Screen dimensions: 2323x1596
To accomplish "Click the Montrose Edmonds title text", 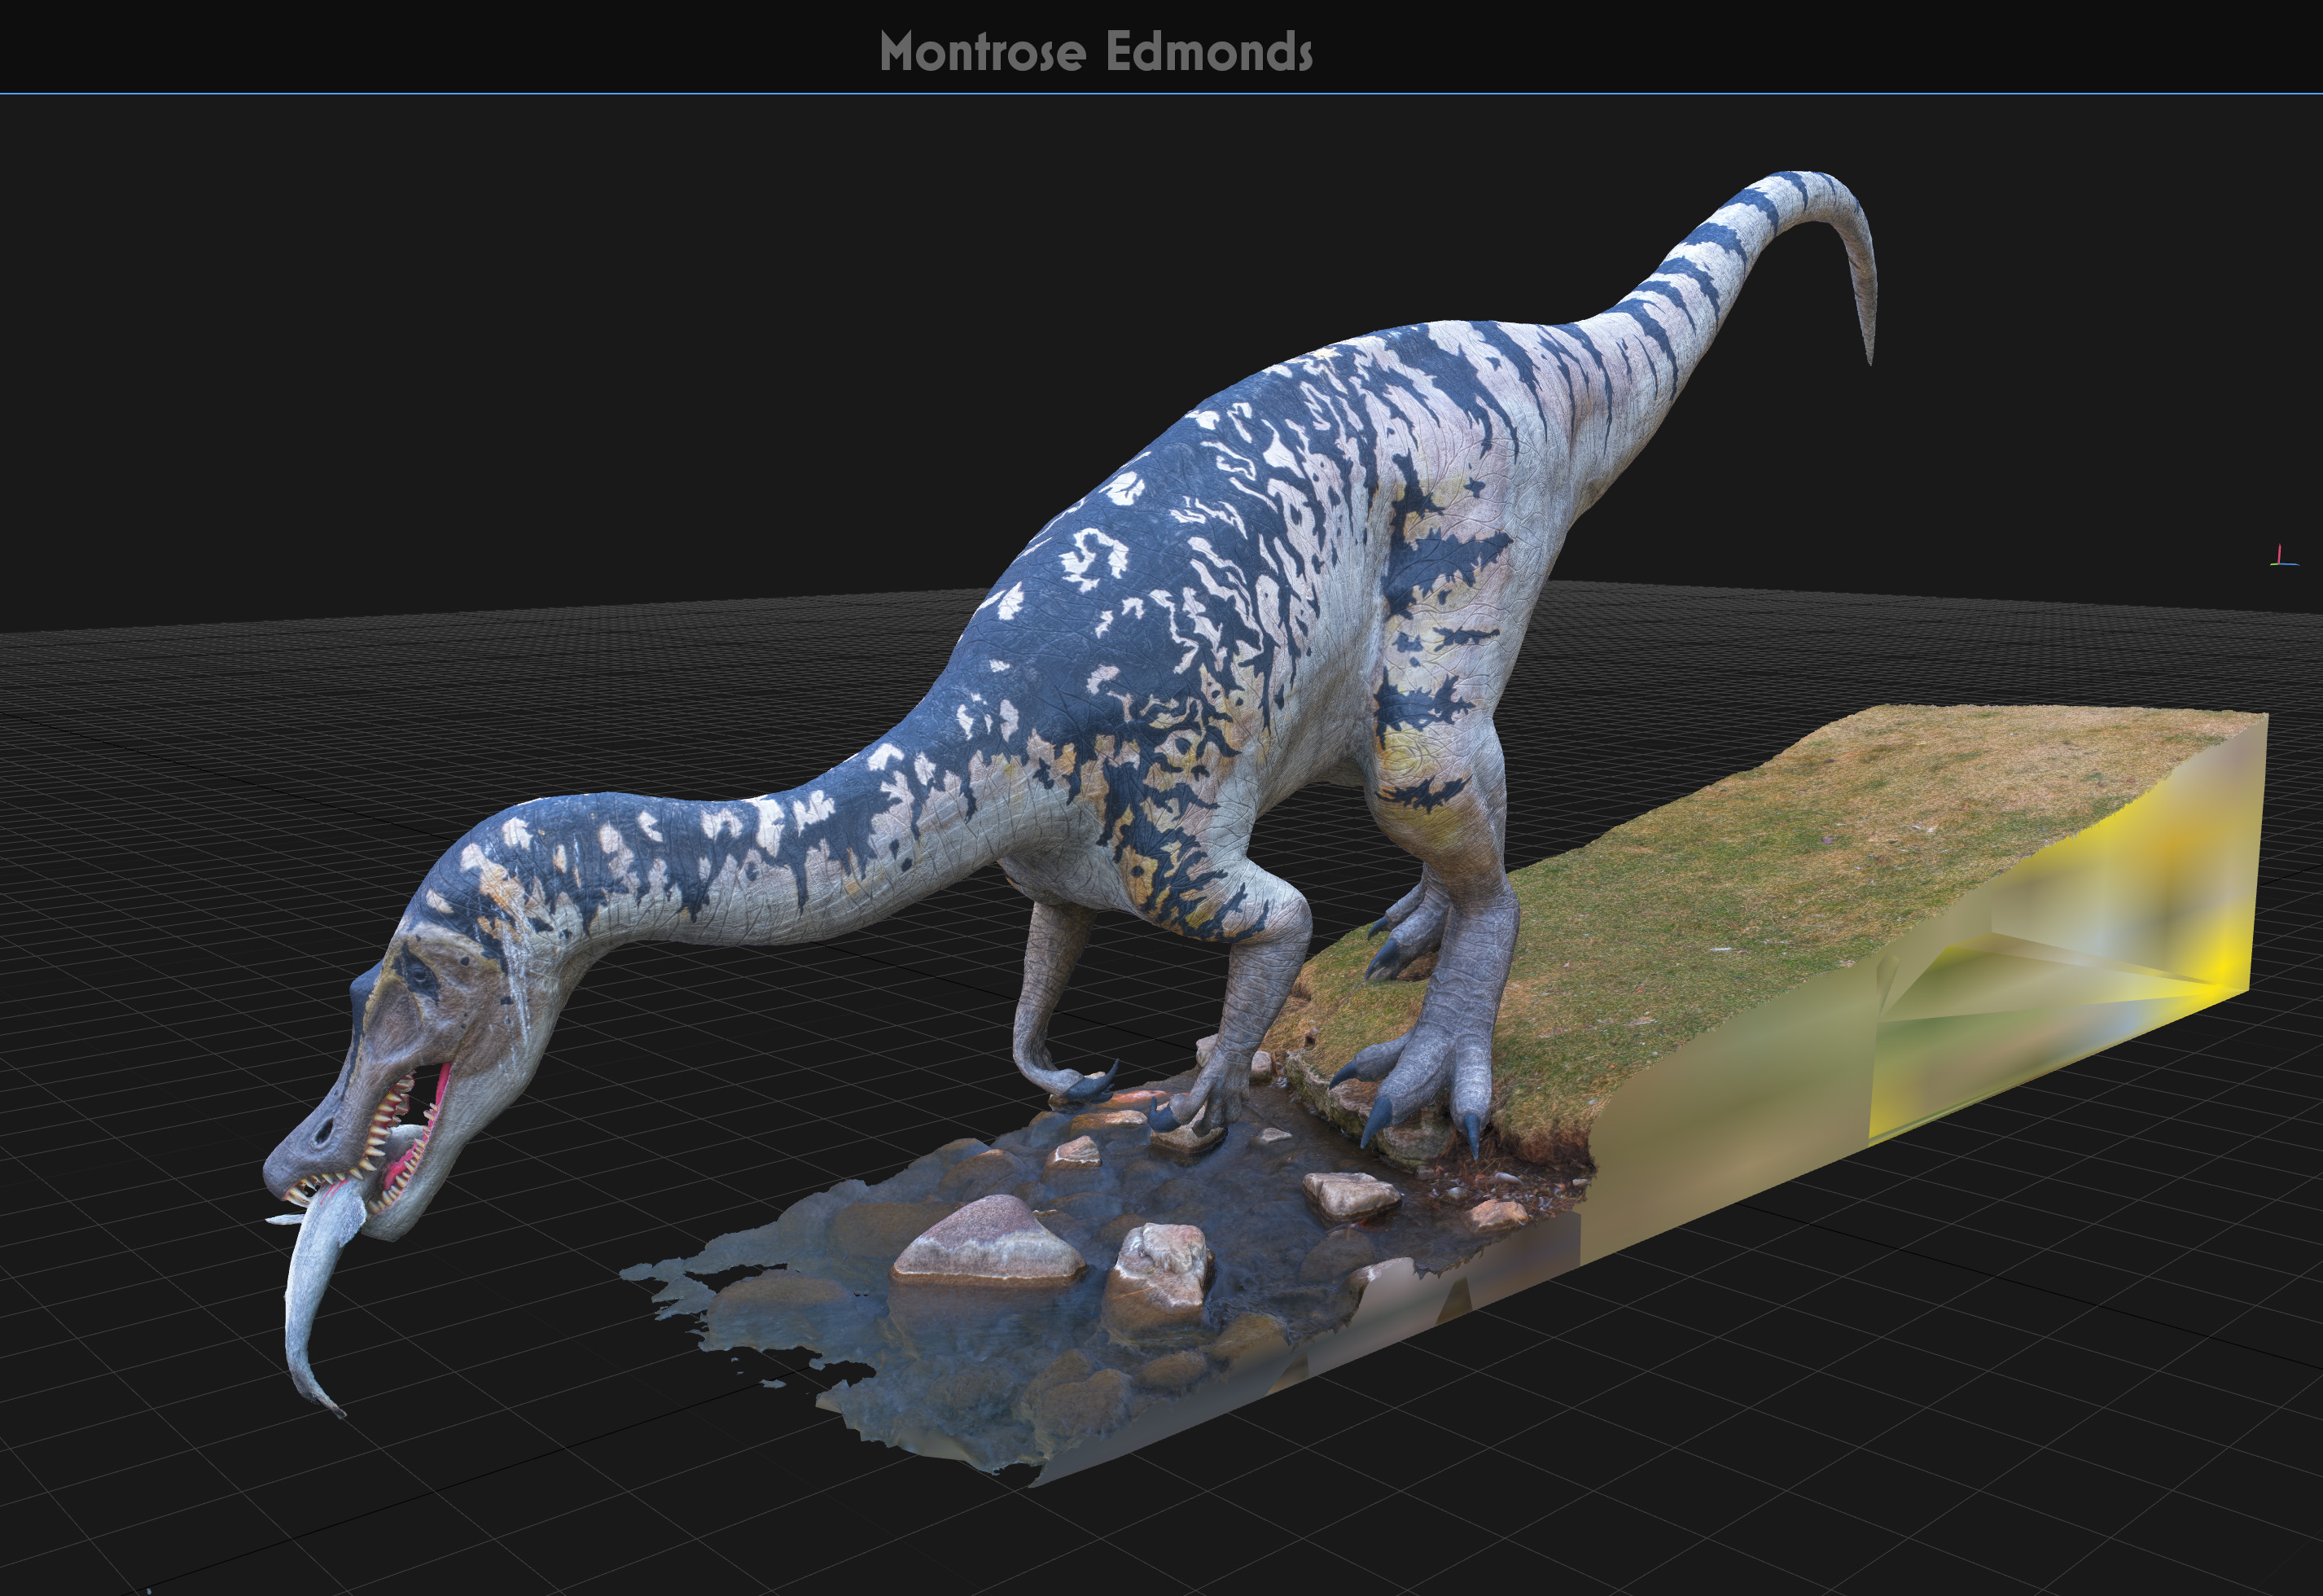I will pyautogui.click(x=1097, y=50).
